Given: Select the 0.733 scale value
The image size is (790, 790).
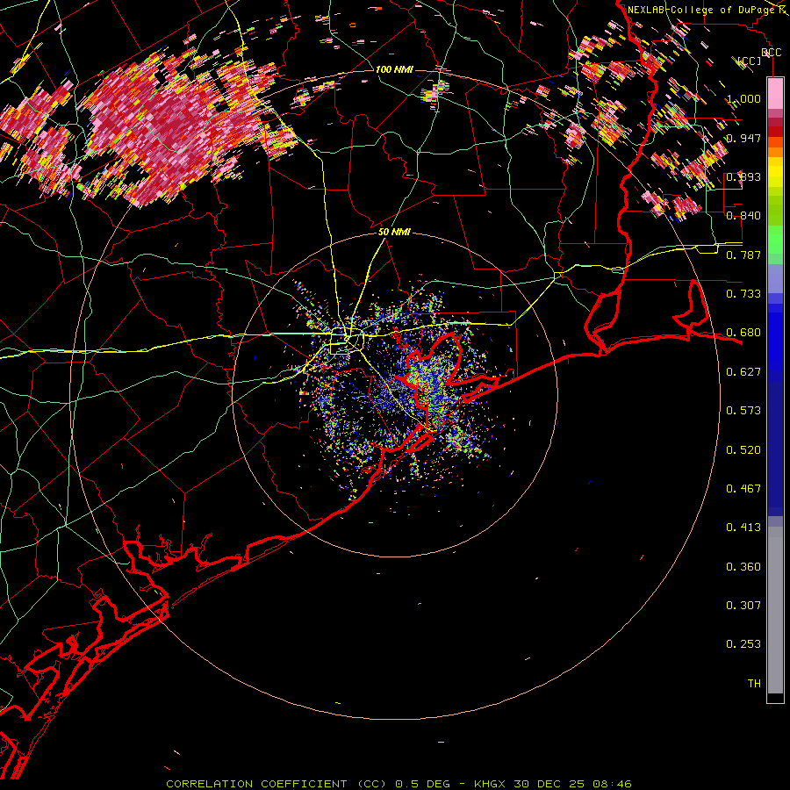Looking at the screenshot, I should [x=743, y=294].
